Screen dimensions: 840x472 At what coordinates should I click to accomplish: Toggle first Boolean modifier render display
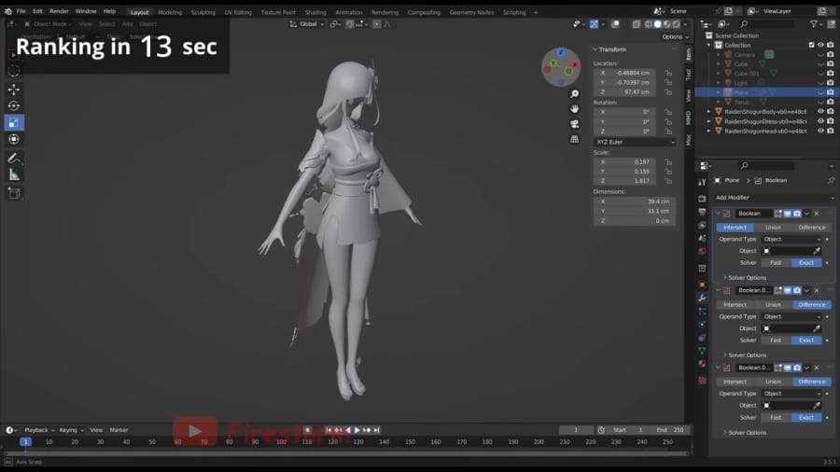[797, 214]
